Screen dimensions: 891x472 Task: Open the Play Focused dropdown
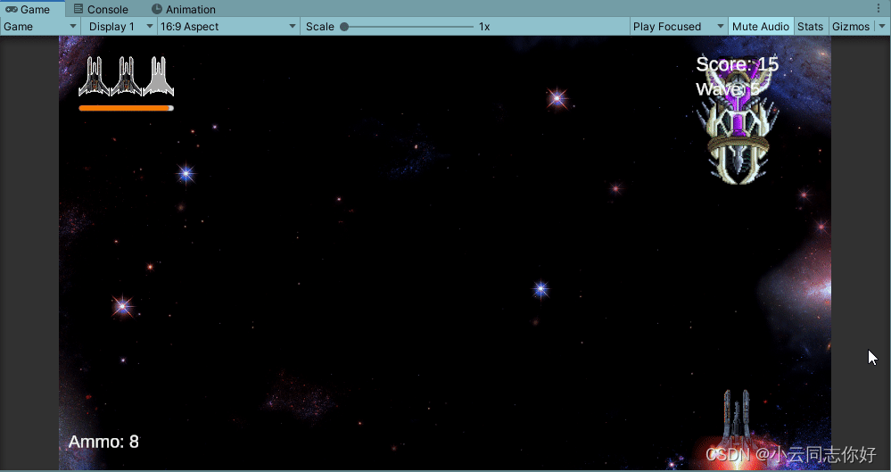[679, 26]
